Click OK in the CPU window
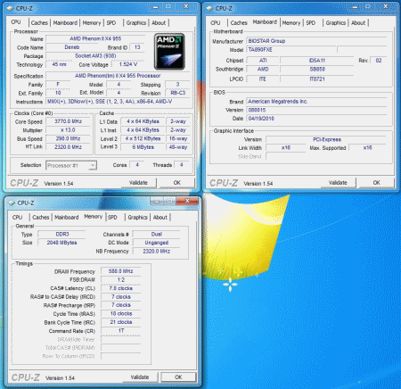Image resolution: width=401 pixels, height=389 pixels. click(x=177, y=183)
